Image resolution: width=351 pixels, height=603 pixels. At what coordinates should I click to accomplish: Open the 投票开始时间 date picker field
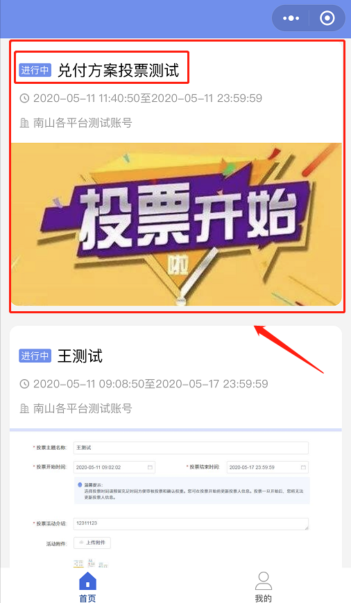click(114, 467)
